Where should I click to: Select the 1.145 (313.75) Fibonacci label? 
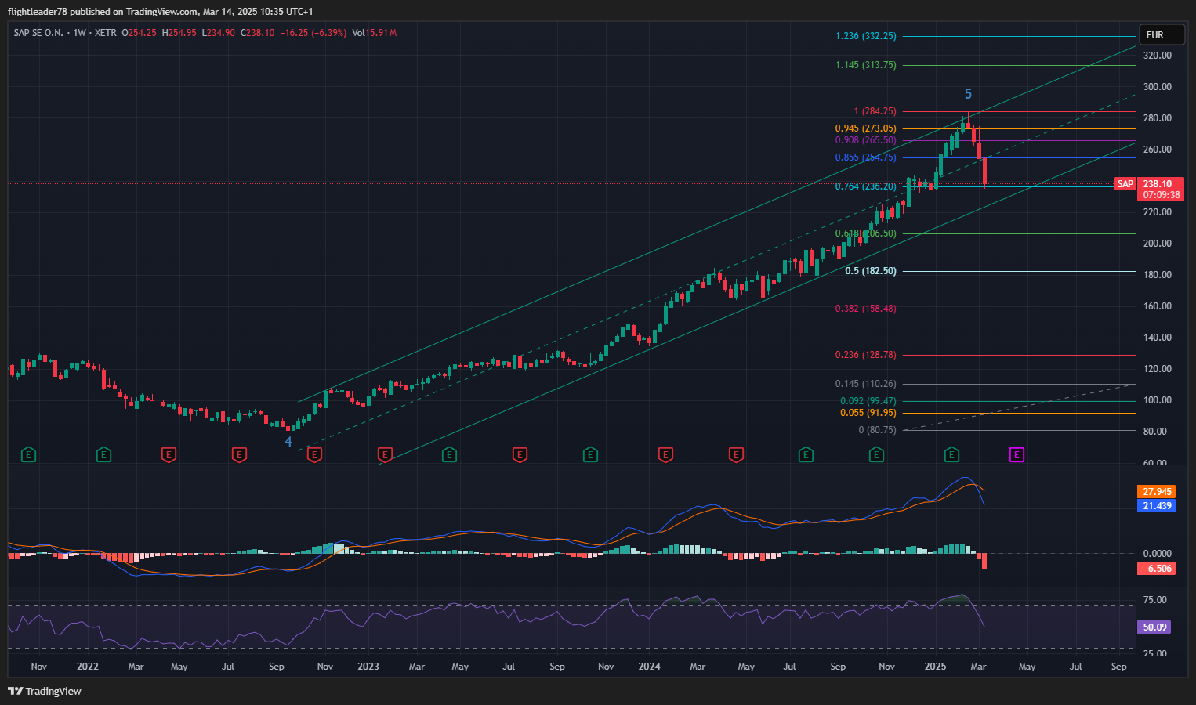click(x=866, y=65)
